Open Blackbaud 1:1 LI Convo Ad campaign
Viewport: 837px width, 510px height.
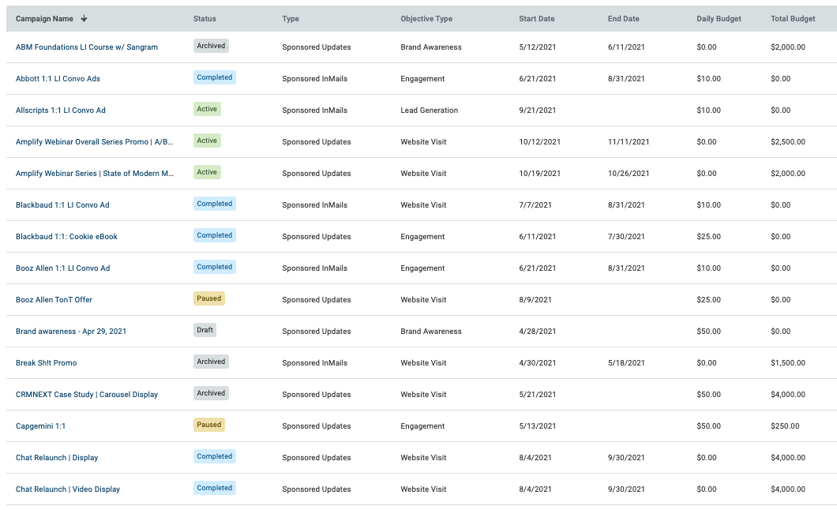tap(62, 204)
